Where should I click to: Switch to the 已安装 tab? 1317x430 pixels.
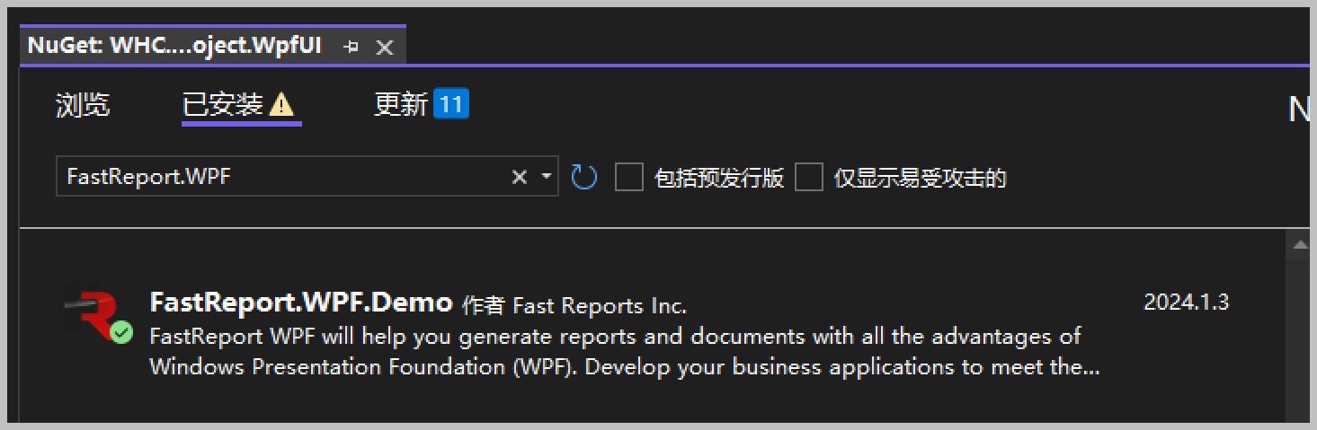tap(223, 105)
